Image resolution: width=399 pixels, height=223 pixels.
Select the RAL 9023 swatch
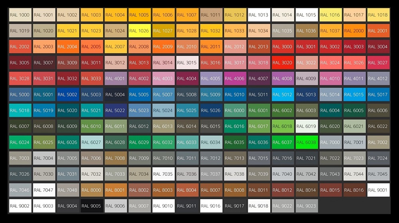(306, 206)
